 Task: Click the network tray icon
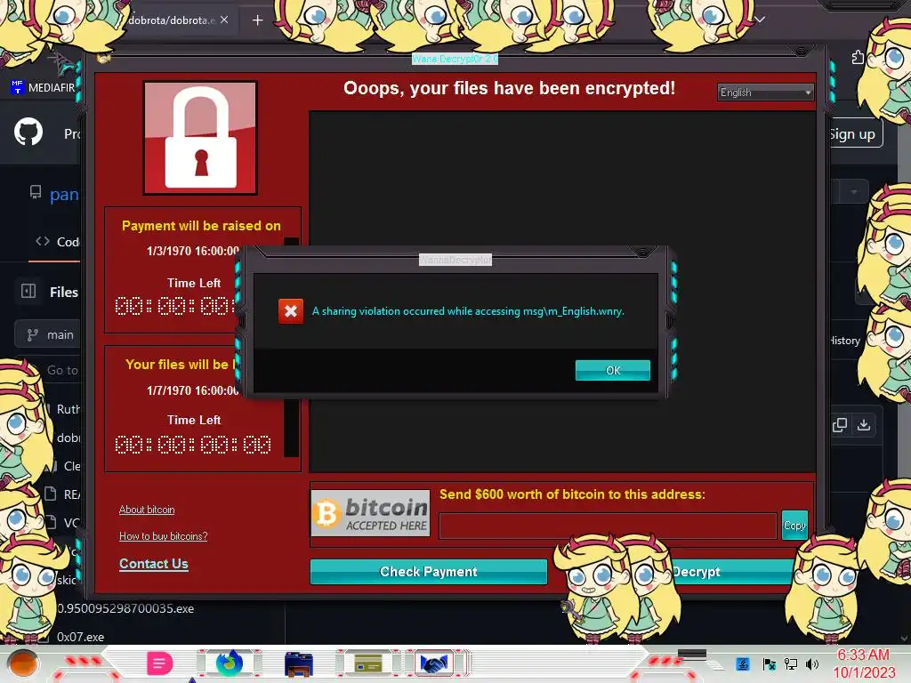(x=790, y=663)
